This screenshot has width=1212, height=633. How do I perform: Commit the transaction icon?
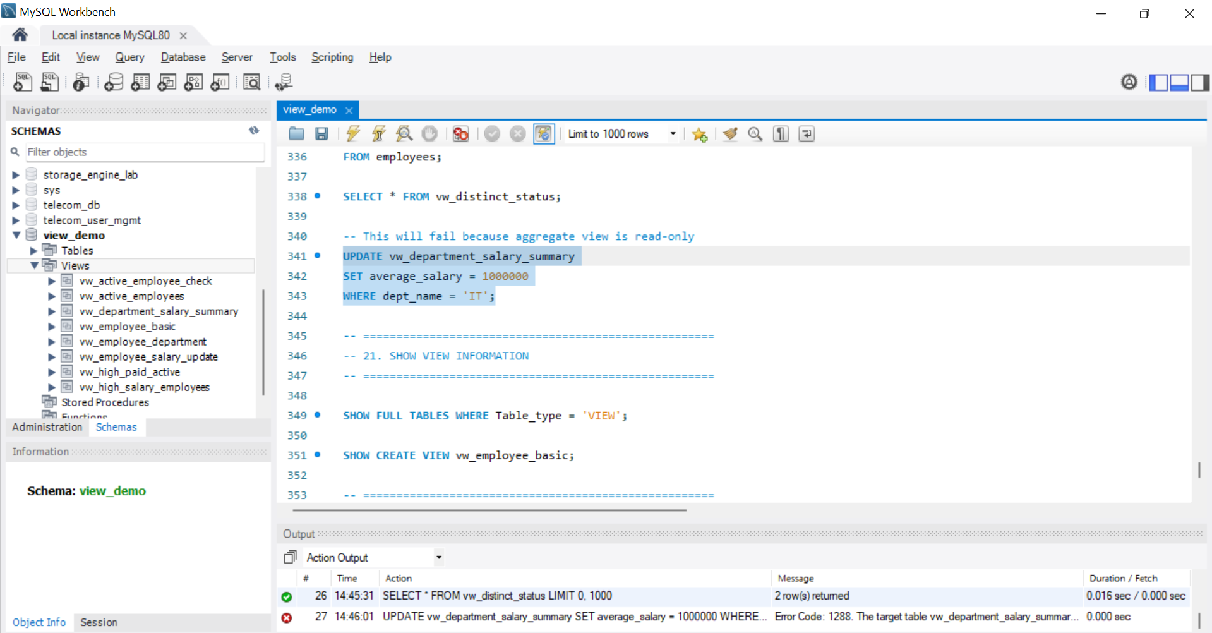(493, 134)
